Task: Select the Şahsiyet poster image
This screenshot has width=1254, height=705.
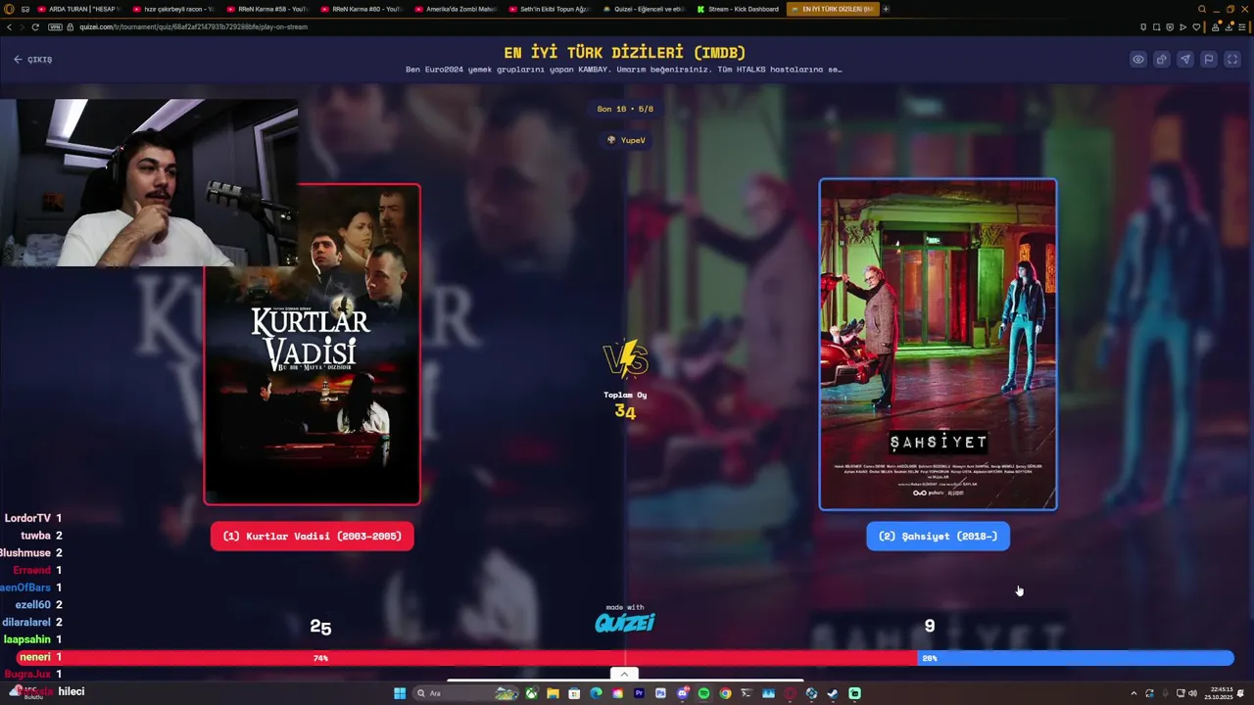Action: 938,344
